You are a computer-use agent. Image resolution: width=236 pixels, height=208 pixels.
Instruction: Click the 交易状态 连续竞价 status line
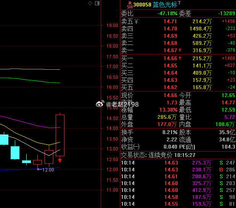(158, 155)
